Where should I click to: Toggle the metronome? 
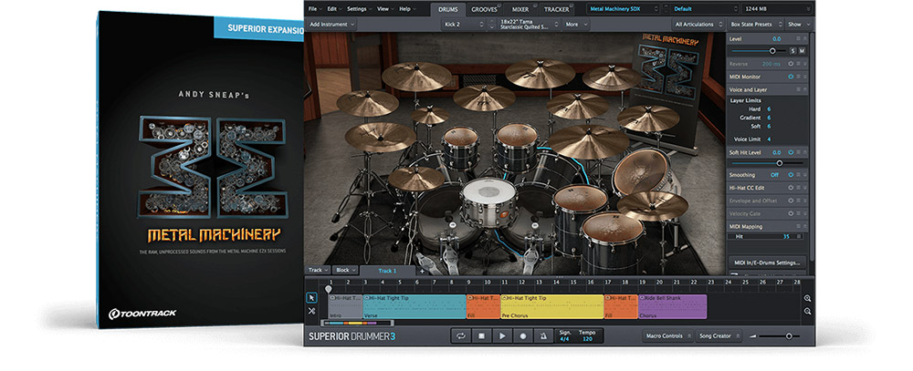pos(543,335)
